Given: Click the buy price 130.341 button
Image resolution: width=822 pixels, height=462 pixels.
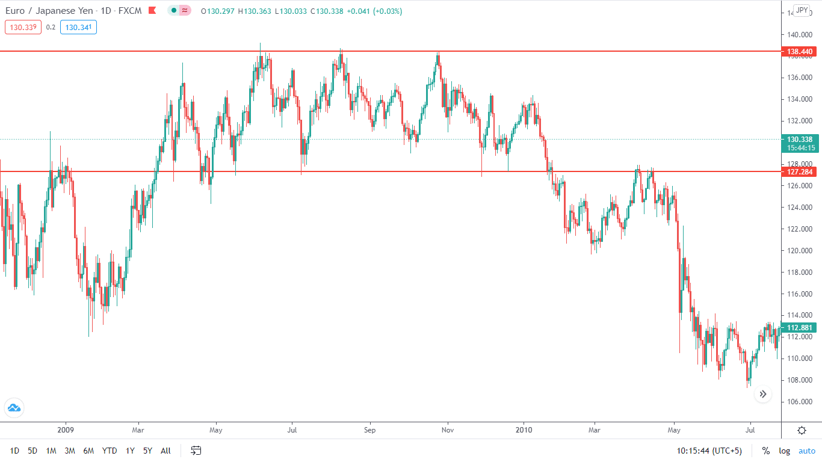Looking at the screenshot, I should [78, 27].
